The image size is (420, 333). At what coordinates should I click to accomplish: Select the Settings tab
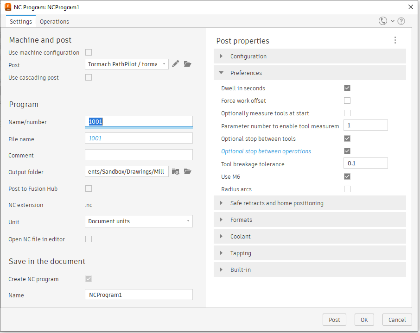pos(21,22)
